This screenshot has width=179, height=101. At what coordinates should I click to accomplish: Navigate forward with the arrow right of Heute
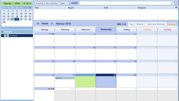coord(52,24)
